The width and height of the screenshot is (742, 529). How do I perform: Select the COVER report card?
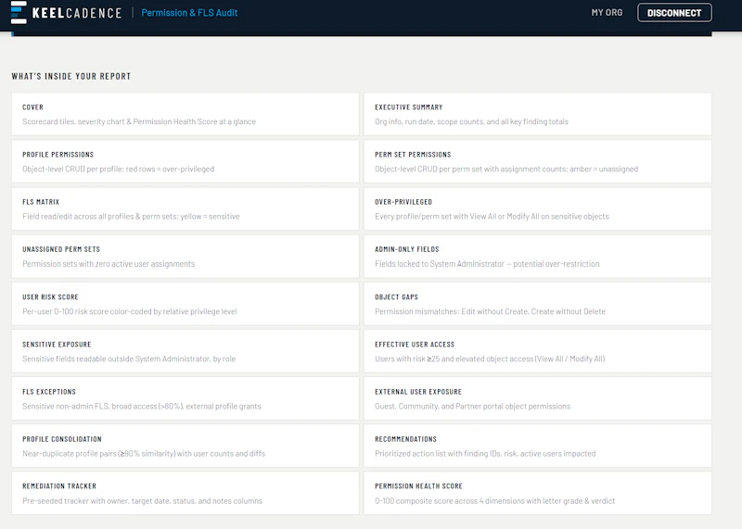click(185, 114)
